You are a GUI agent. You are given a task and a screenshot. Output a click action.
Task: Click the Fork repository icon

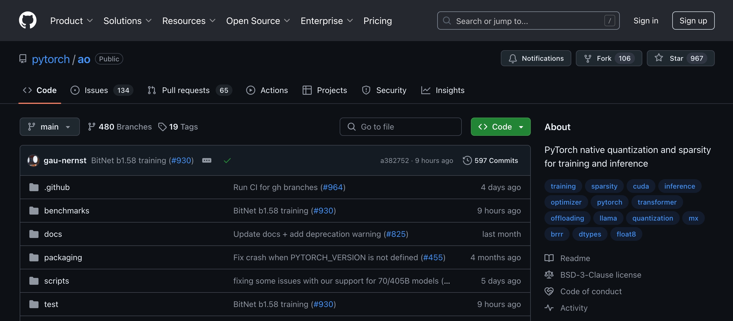[588, 58]
